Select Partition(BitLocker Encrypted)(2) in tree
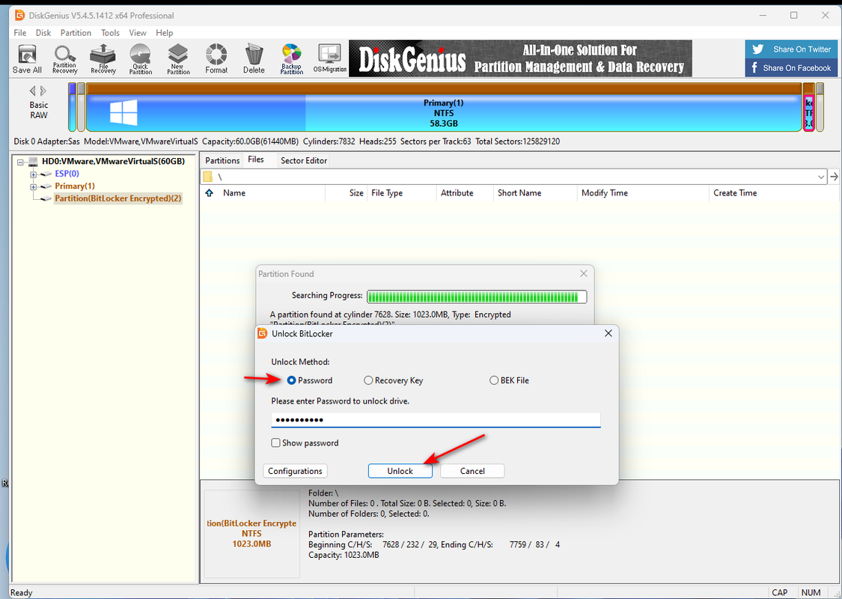842x599 pixels. pyautogui.click(x=118, y=198)
